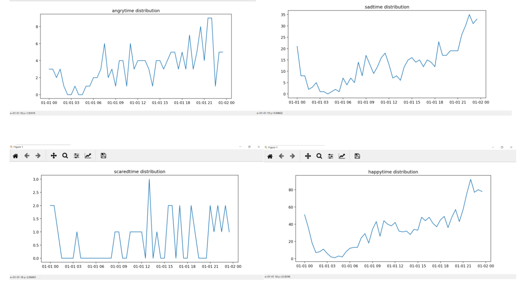521x282 pixels.
Task: Click status text 'x=01-01 18 y=23.8596'
Action: [277, 276]
